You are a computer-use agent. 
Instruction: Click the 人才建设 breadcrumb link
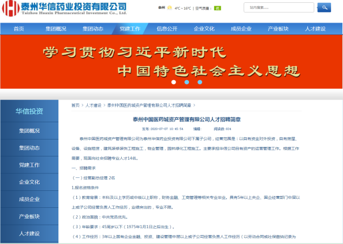click(x=93, y=105)
